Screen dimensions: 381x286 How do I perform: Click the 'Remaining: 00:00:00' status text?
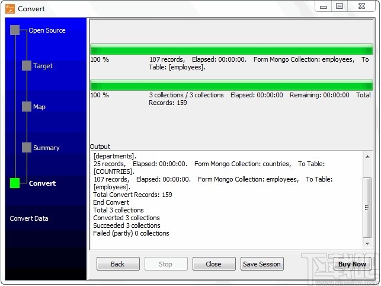coord(319,95)
